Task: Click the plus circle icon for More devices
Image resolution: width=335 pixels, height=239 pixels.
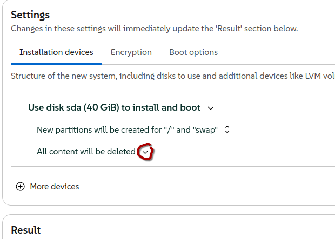Action: tap(21, 187)
